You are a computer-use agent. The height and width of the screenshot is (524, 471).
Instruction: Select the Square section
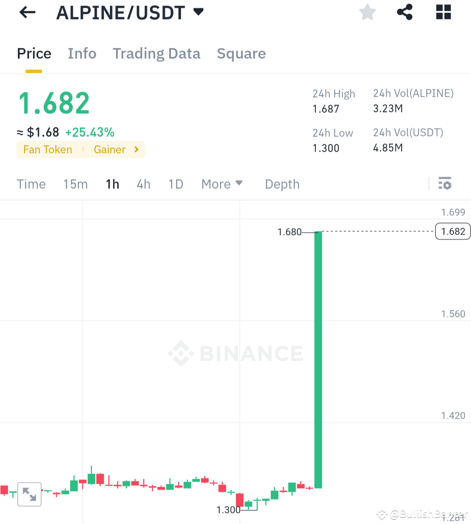241,53
